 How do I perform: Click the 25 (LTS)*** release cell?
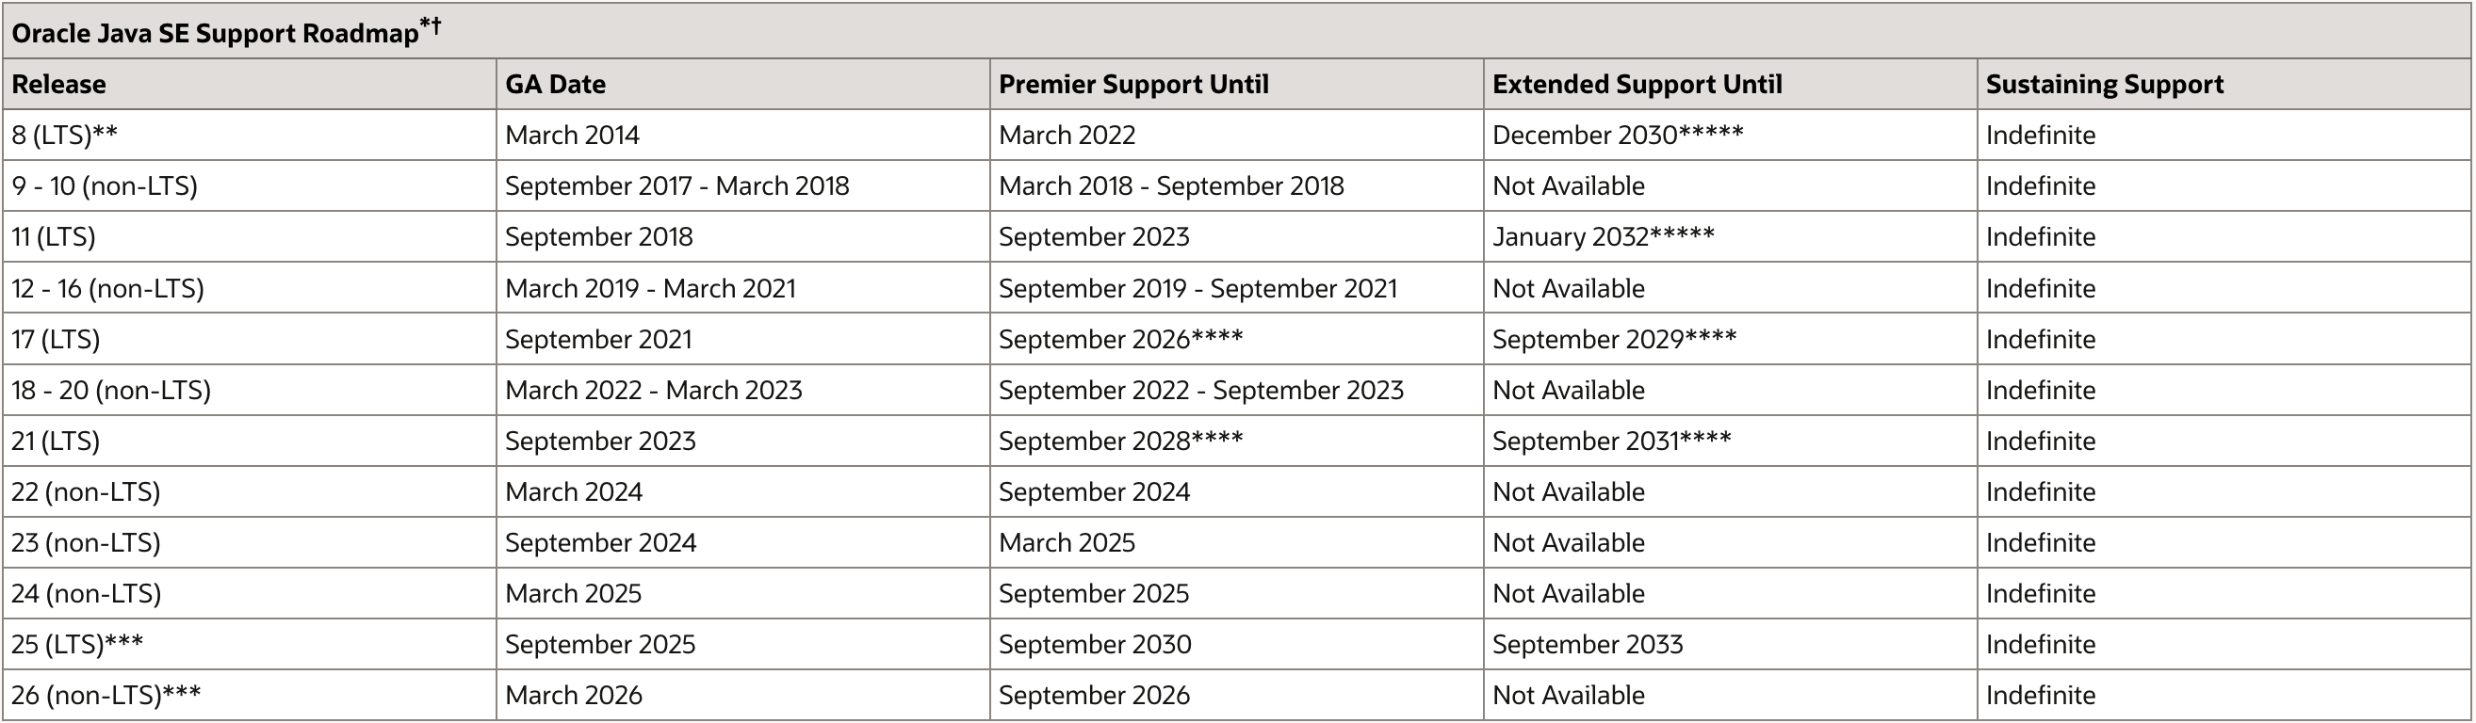[77, 644]
